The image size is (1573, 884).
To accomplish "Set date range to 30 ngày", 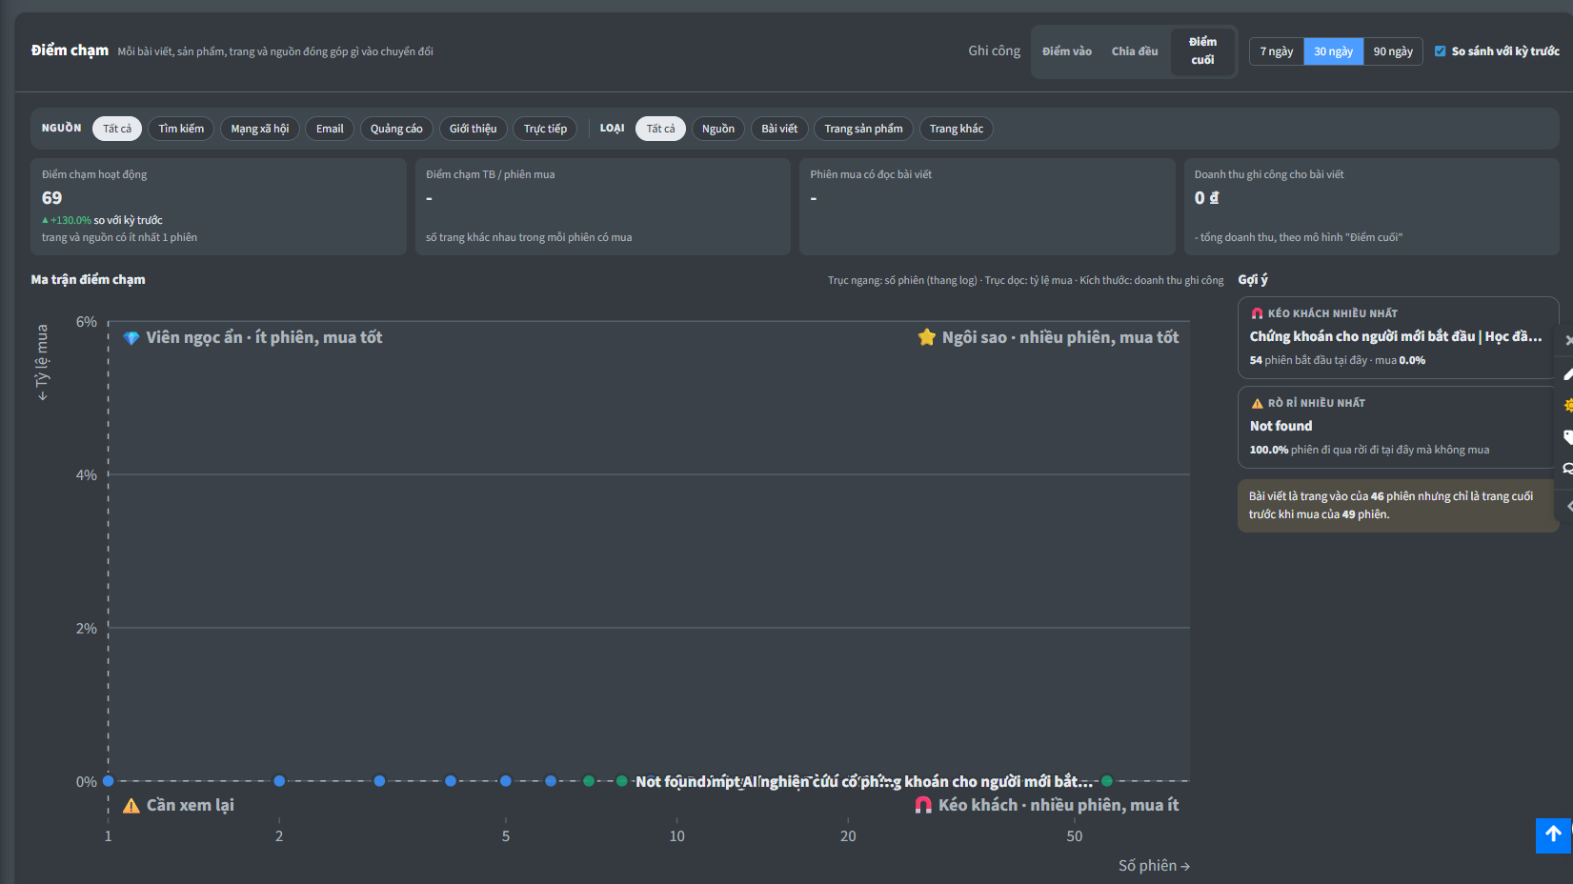I will [1333, 51].
